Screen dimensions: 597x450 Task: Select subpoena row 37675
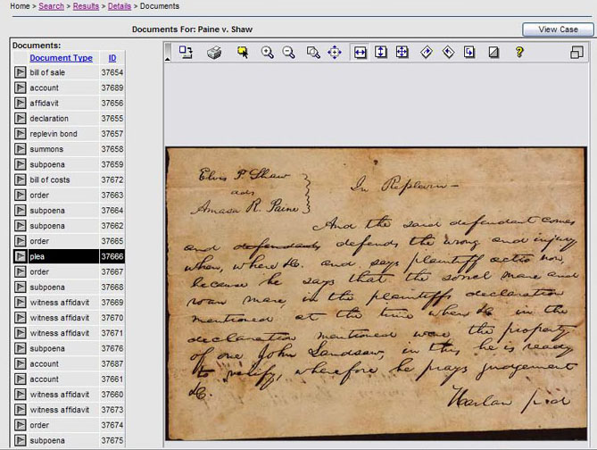(x=69, y=440)
